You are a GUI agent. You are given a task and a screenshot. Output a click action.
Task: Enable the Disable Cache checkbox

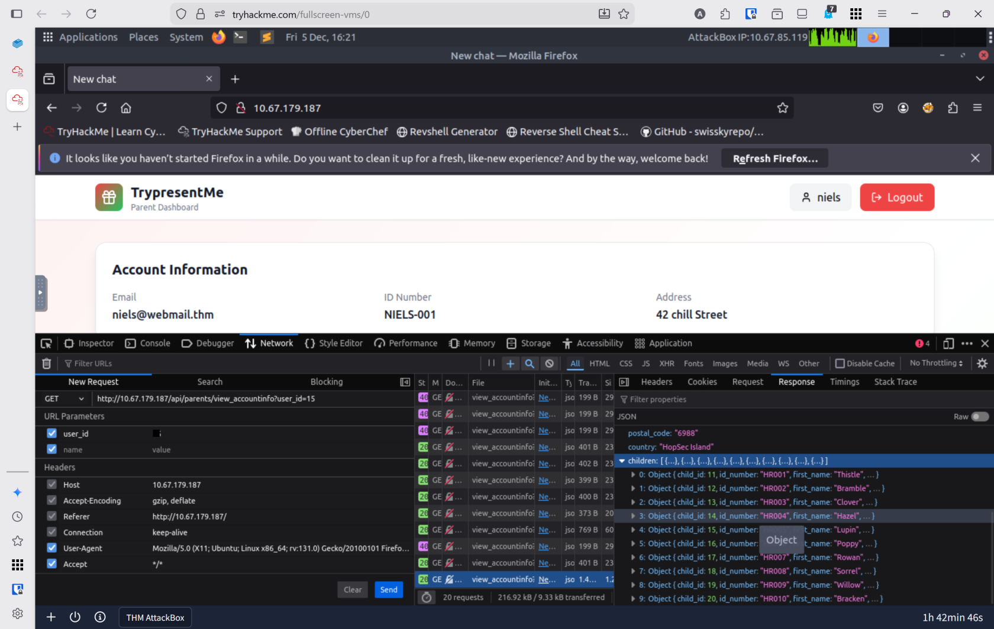840,364
